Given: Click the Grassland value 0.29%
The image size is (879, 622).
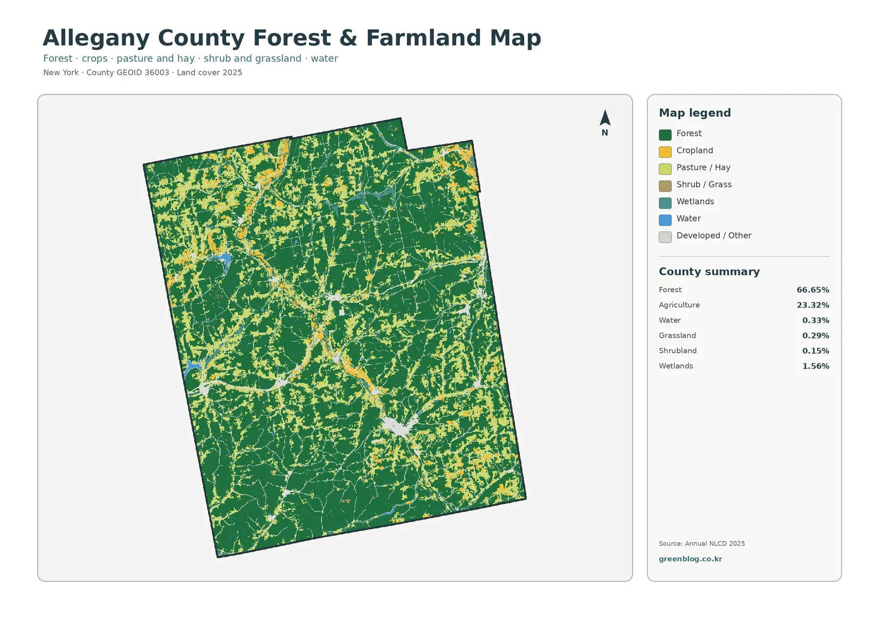Looking at the screenshot, I should click(816, 336).
